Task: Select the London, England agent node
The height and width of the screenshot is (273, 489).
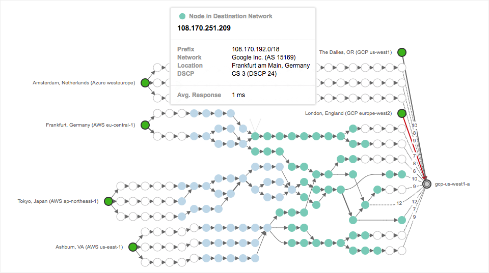Action: (x=402, y=113)
